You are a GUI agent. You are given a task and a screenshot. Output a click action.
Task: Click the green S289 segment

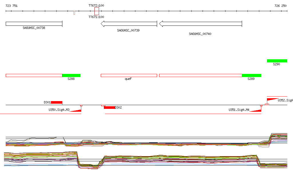(x=251, y=75)
